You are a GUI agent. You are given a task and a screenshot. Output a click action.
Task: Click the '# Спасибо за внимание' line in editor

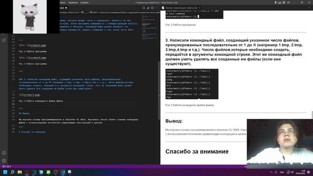click(x=32, y=132)
